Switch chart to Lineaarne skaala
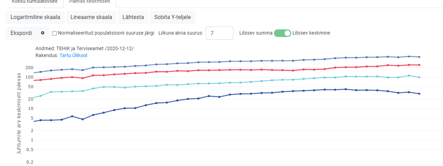The height and width of the screenshot is (166, 443). coord(91,17)
